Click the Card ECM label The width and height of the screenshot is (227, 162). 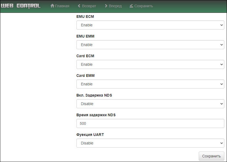tap(85, 56)
